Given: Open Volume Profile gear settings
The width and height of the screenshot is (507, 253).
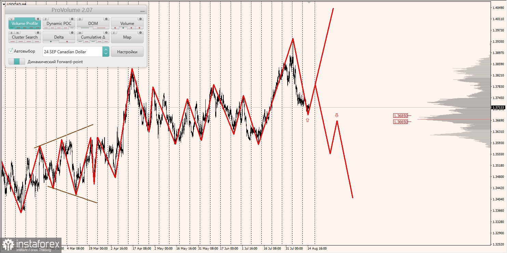Looking at the screenshot, I should tap(38, 19).
